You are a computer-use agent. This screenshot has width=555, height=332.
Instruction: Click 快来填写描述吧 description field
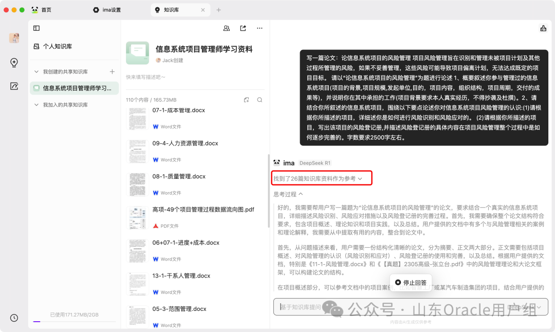(145, 77)
